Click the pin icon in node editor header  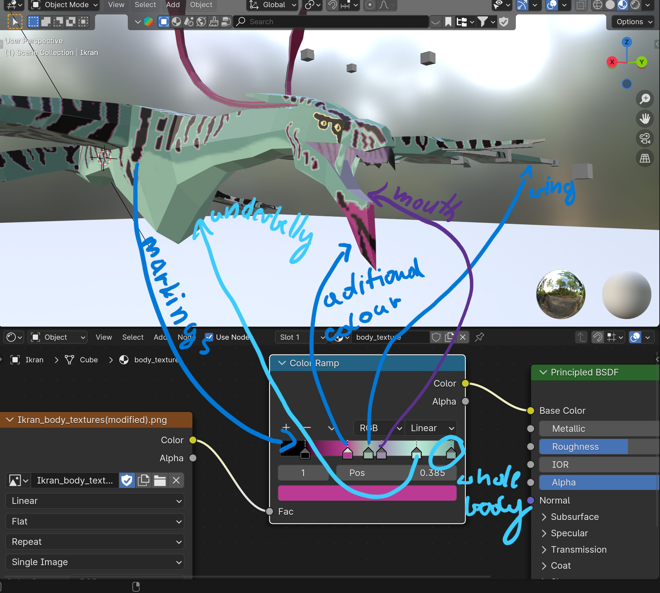pos(479,337)
